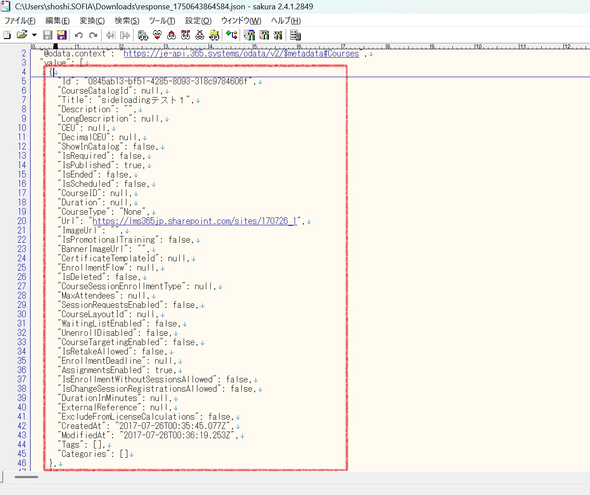Click the "MaxAttendees": null line
This screenshot has width=590, height=495.
click(x=104, y=295)
